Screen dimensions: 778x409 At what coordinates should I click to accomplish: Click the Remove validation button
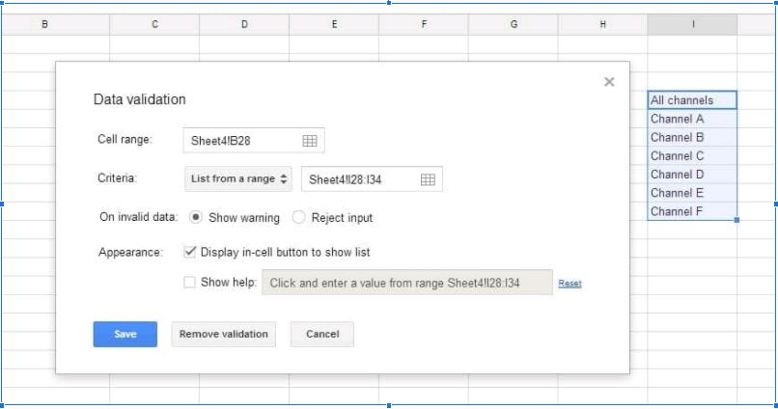click(x=223, y=334)
